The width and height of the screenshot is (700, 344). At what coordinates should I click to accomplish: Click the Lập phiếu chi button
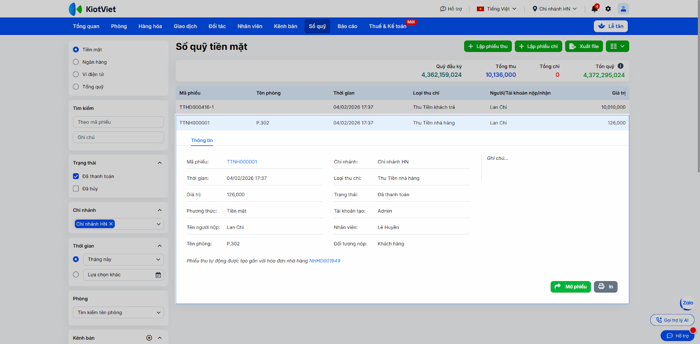tap(539, 46)
